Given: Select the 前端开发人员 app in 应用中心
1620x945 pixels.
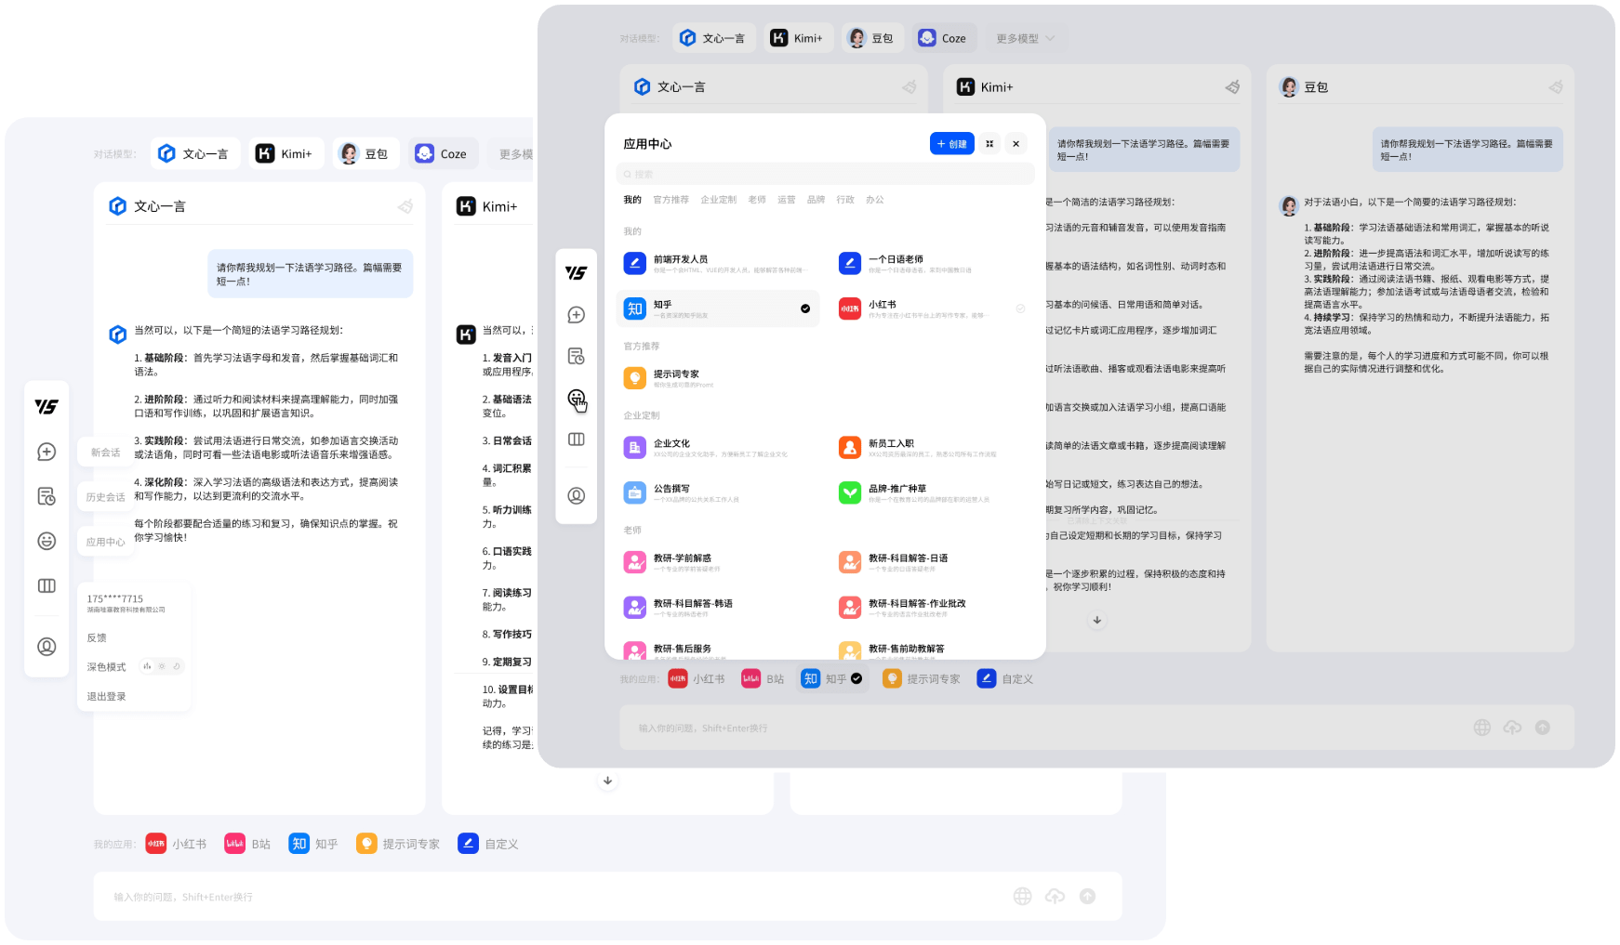Looking at the screenshot, I should point(716,264).
